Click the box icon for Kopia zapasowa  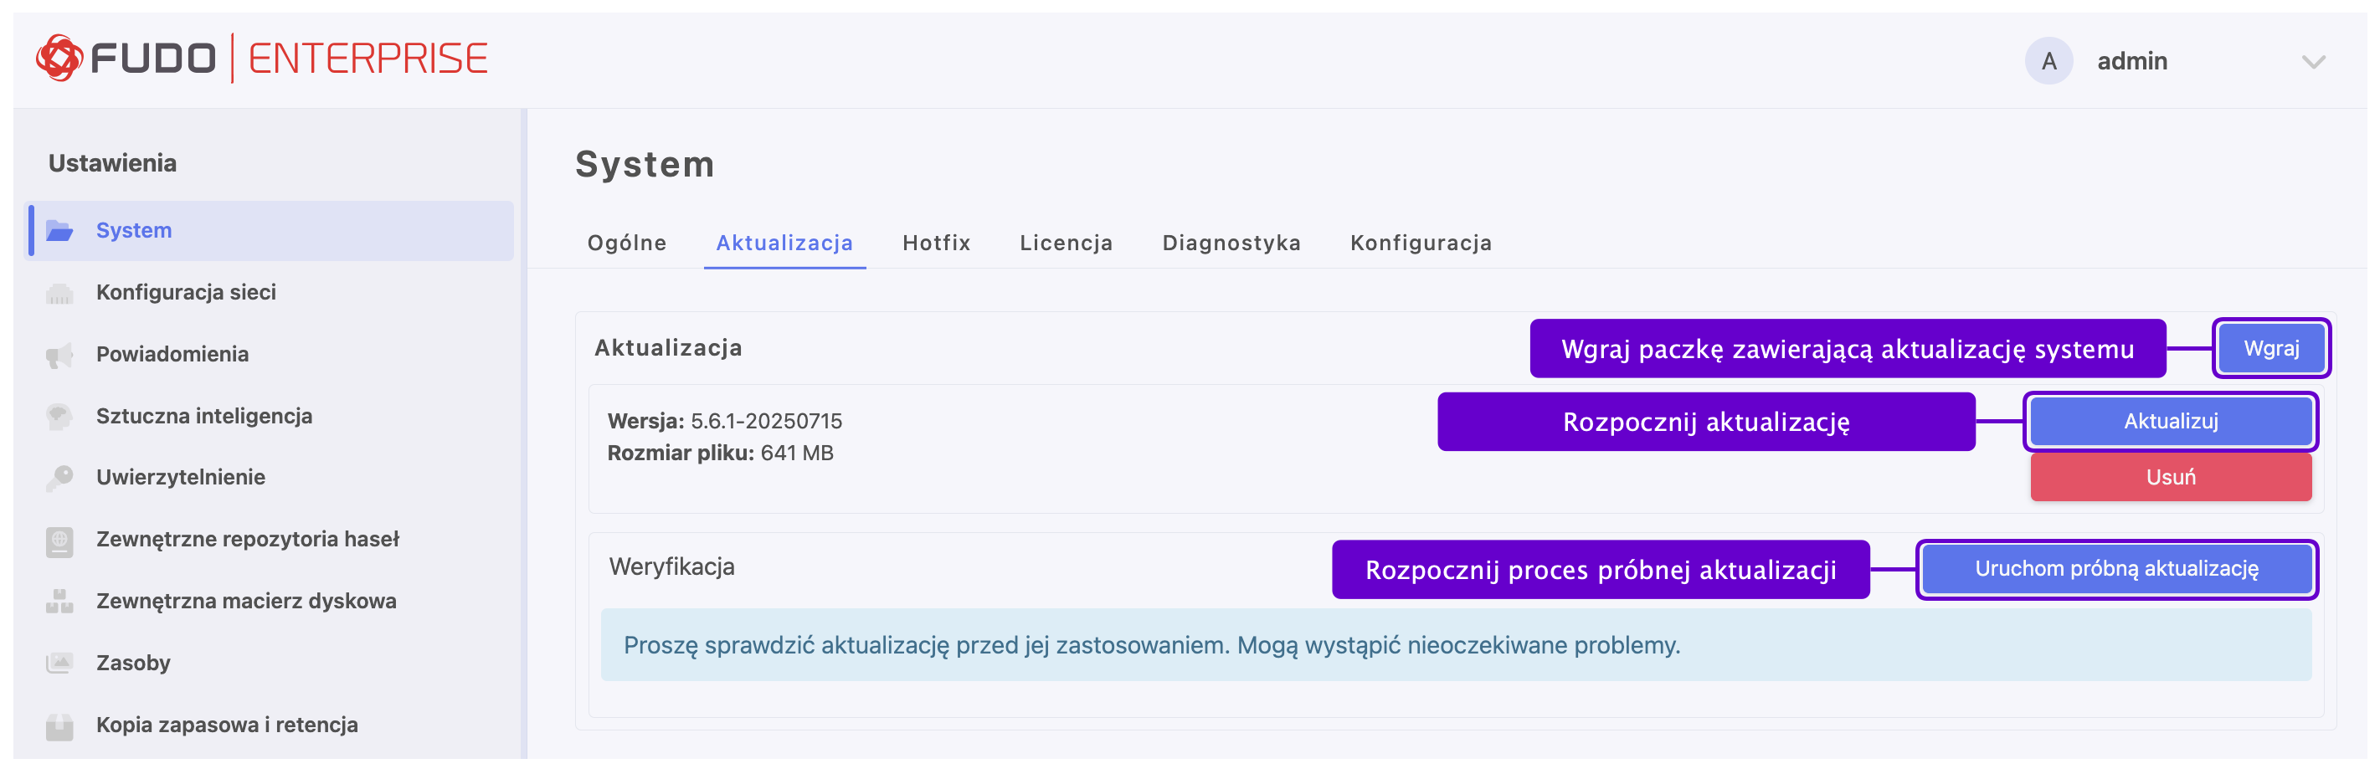pyautogui.click(x=60, y=726)
